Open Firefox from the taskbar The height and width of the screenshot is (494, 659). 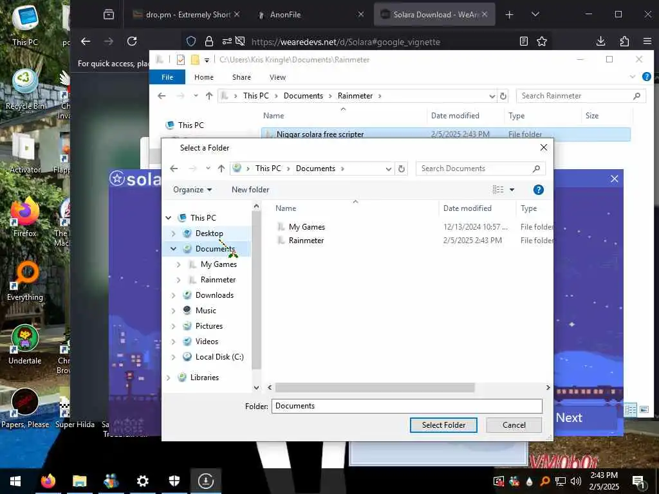(x=48, y=481)
